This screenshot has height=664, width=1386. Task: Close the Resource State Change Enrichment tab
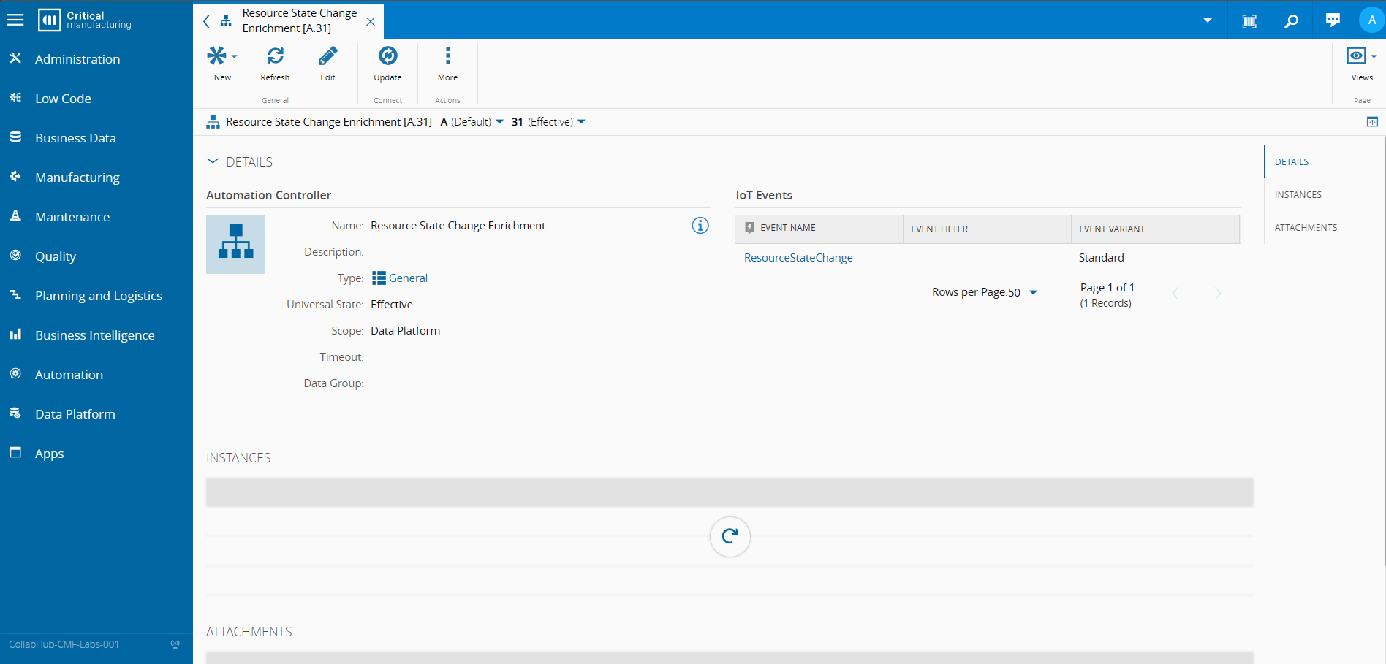(371, 21)
